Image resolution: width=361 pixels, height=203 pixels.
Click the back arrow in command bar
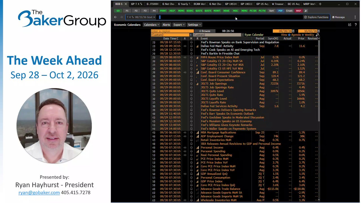(115, 17)
